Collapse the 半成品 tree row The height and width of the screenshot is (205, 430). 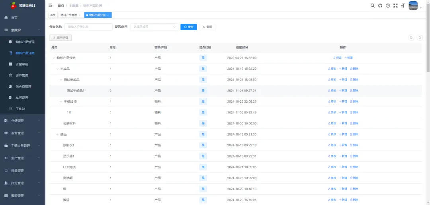[57, 69]
